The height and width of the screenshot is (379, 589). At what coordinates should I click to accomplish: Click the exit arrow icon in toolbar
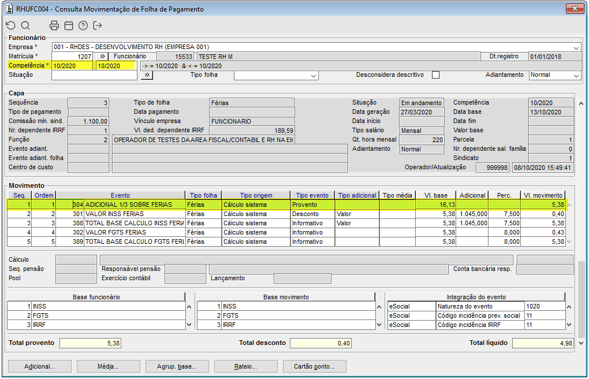click(x=98, y=25)
